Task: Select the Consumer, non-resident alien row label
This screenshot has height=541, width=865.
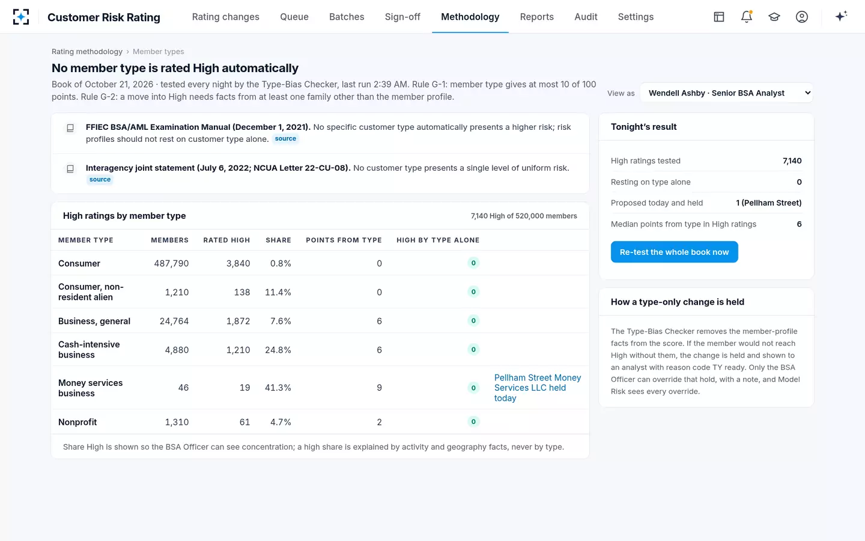Action: click(x=91, y=292)
